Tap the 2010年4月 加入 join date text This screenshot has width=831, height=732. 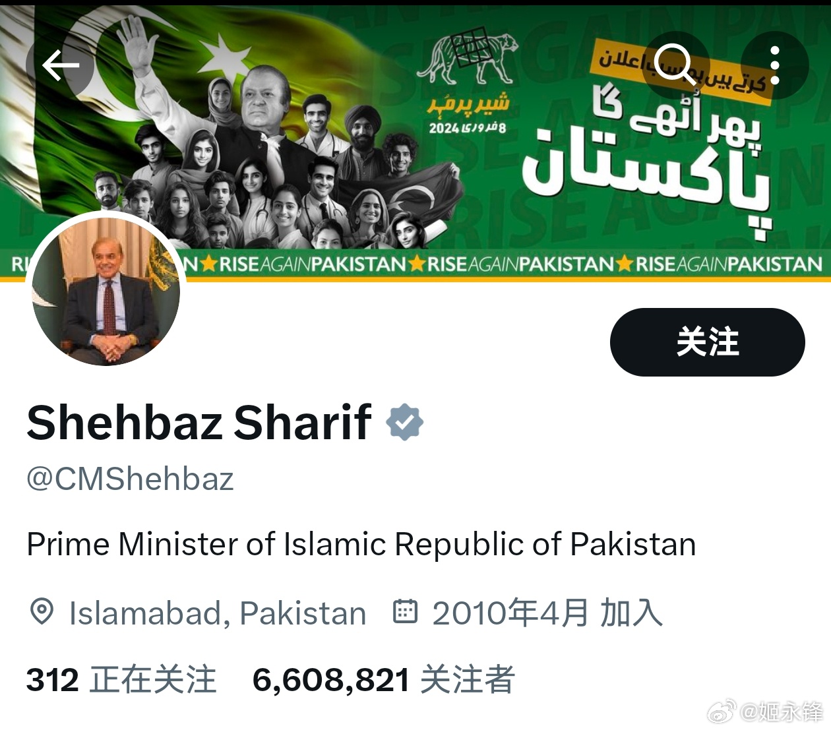tap(547, 613)
